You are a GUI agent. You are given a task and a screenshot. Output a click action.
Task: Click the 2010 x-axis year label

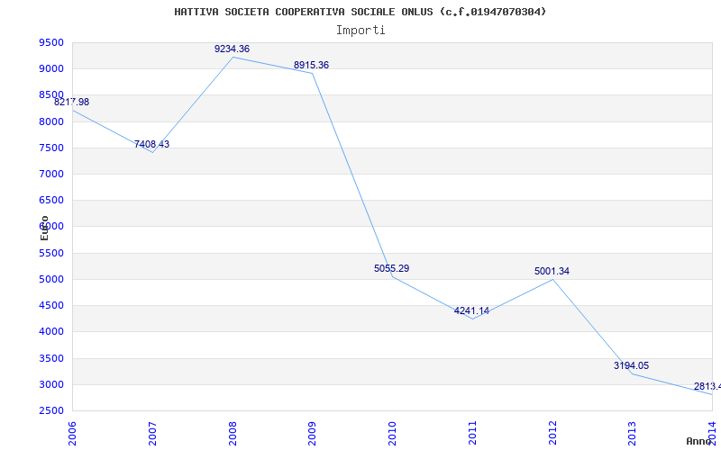click(392, 434)
